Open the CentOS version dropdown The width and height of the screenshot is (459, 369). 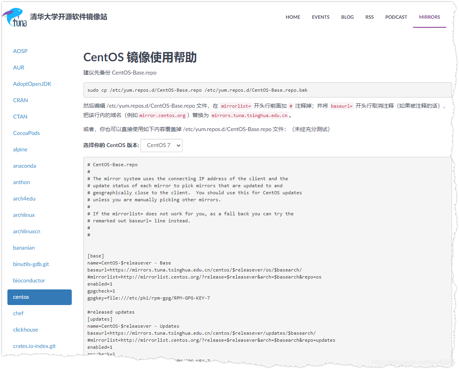[x=161, y=145]
